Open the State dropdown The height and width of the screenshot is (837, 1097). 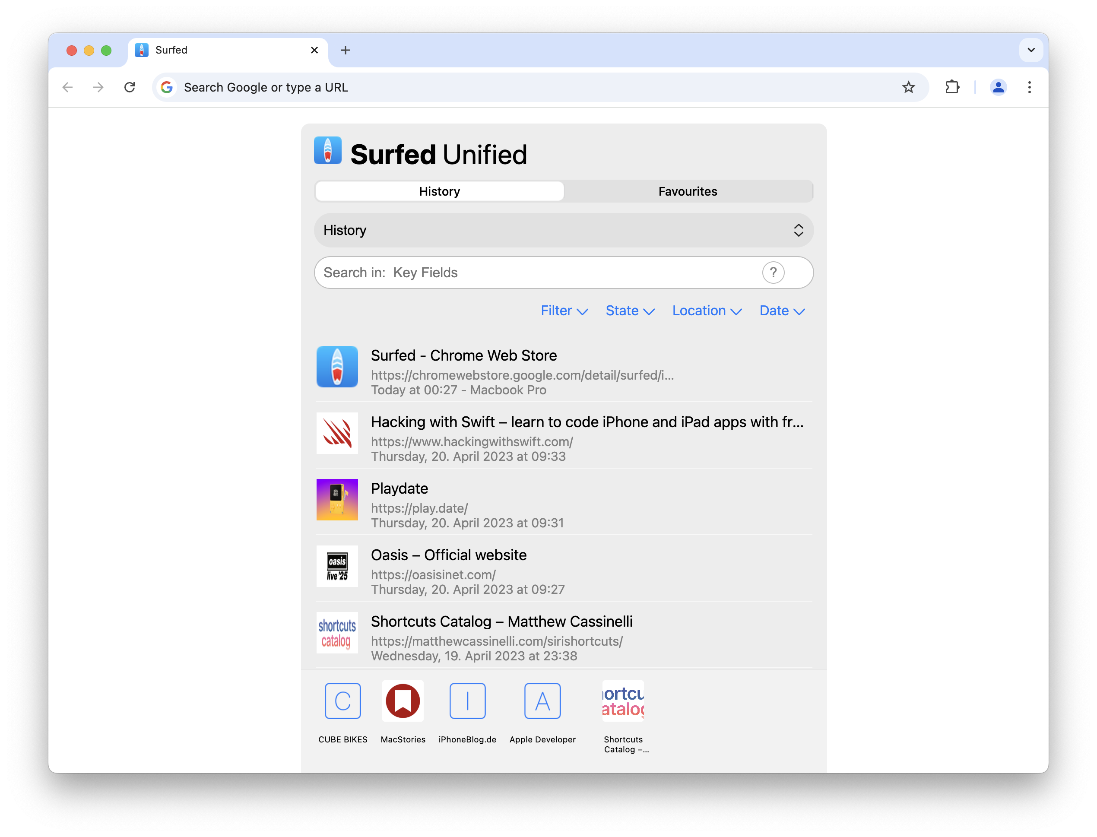point(630,311)
